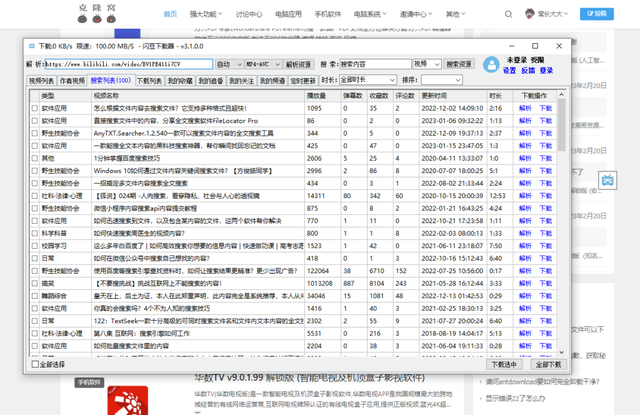Sort by the 更新时间 column header

pyautogui.click(x=453, y=96)
